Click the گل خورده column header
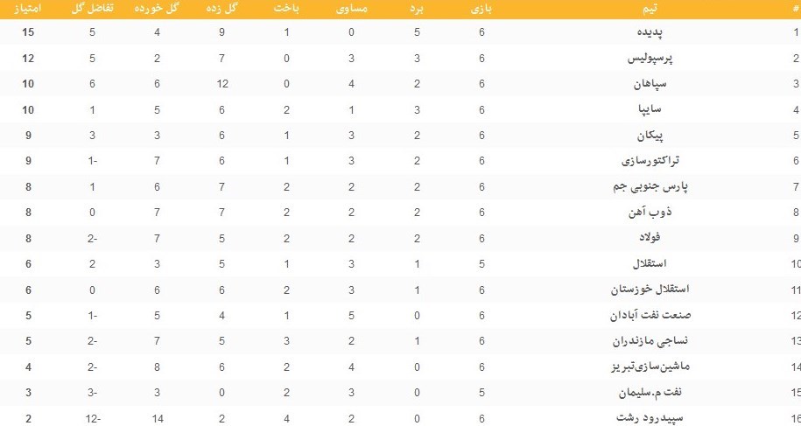Screen dimensions: 801x426 156,9
